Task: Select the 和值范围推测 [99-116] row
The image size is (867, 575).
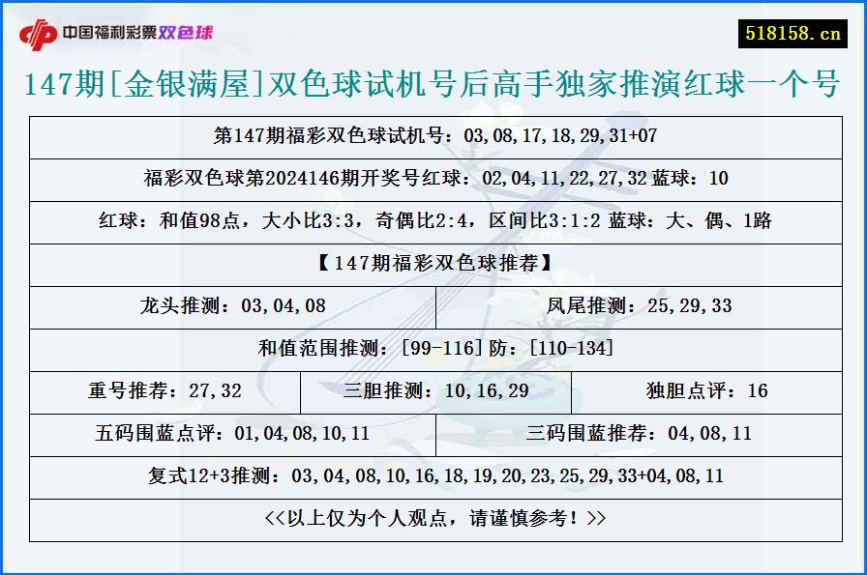Action: [x=433, y=349]
